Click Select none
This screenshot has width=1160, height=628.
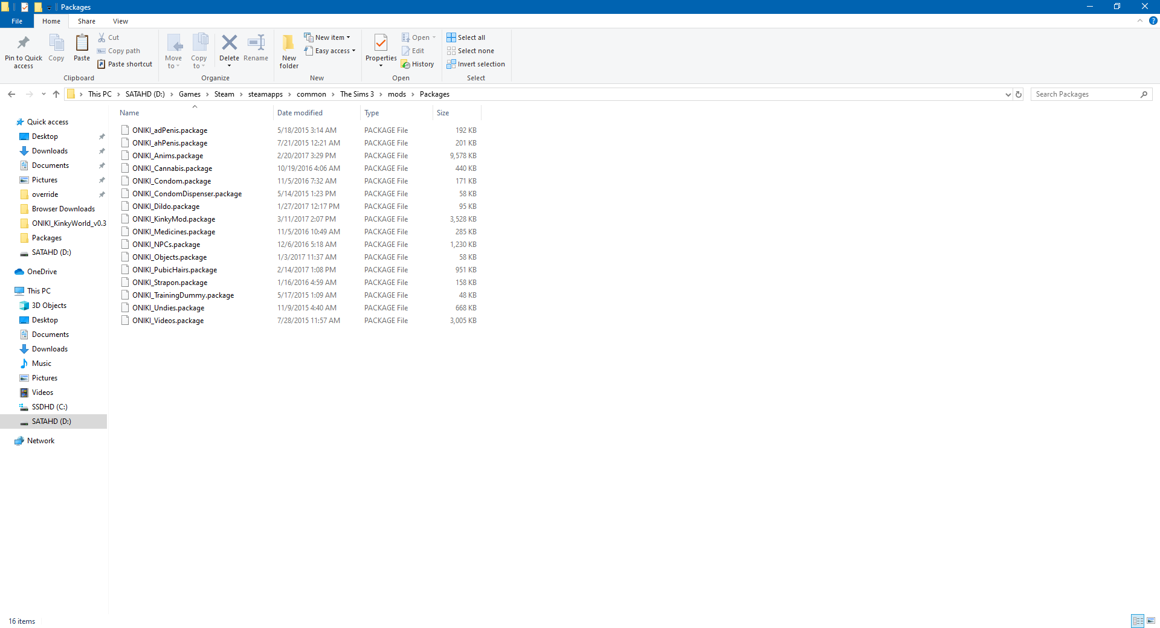[470, 51]
